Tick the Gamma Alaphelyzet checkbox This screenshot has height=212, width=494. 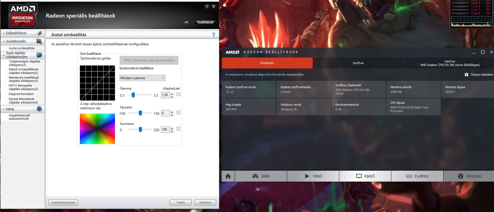[x=178, y=94]
